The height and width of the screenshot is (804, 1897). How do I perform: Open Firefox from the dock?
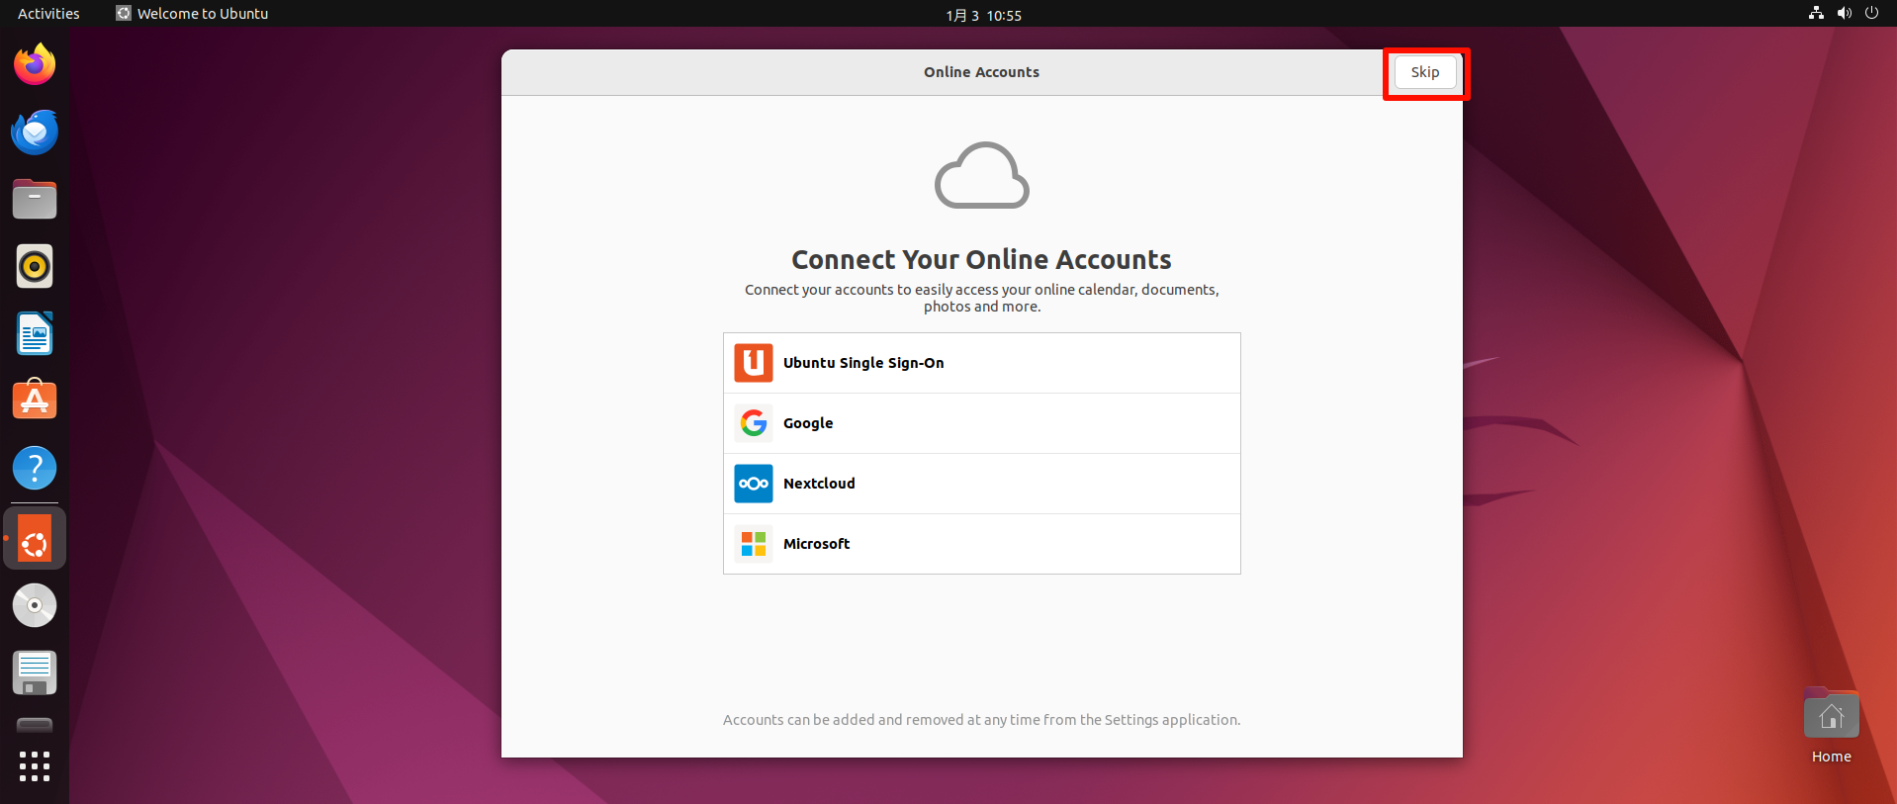coord(35,64)
